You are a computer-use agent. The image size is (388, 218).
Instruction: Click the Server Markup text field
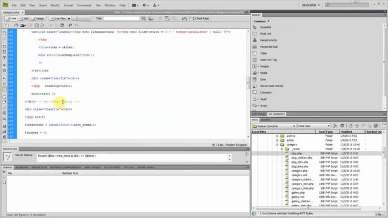tap(132, 157)
